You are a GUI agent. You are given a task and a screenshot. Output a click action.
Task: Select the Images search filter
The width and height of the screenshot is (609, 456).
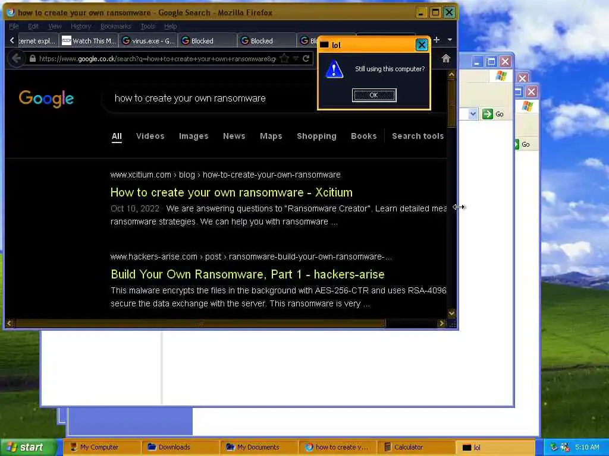pyautogui.click(x=193, y=136)
